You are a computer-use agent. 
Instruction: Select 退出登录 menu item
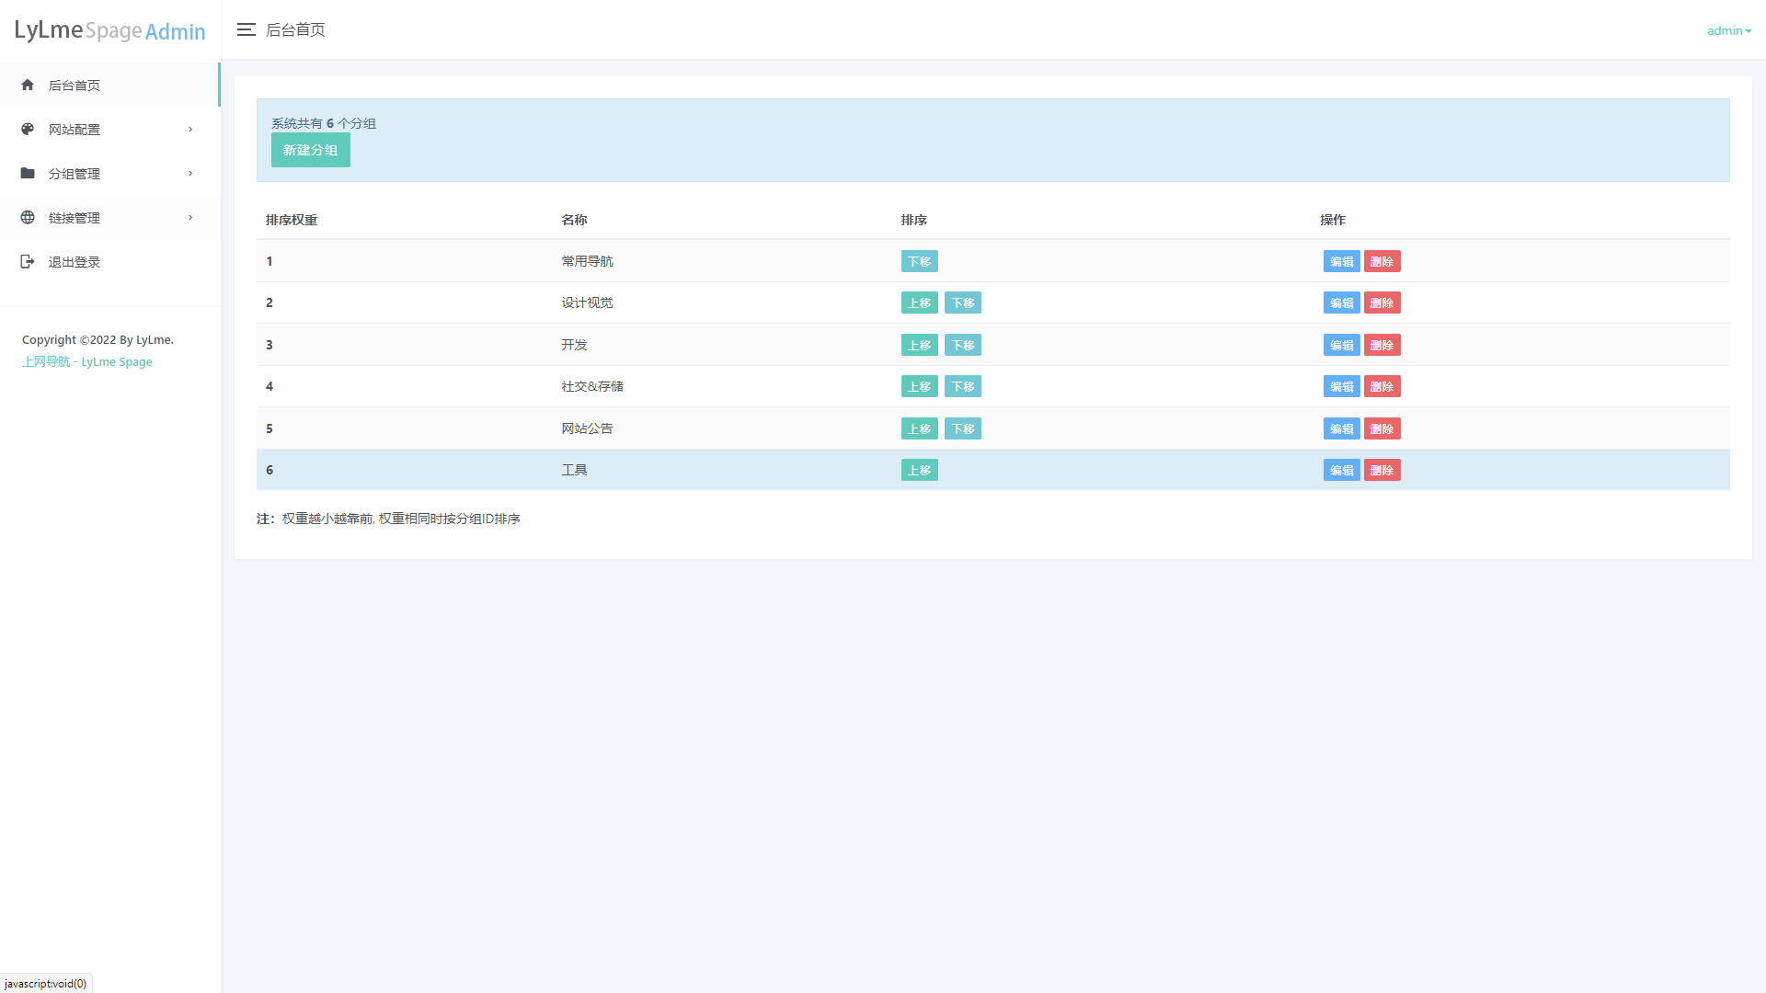click(75, 262)
